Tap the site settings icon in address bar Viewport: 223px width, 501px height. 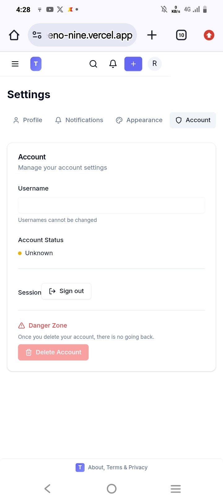point(37,35)
